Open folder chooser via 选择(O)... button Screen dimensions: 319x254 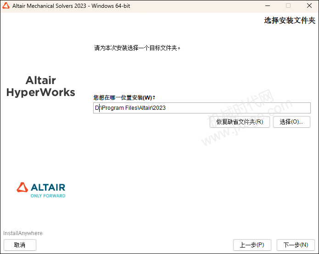coord(291,122)
